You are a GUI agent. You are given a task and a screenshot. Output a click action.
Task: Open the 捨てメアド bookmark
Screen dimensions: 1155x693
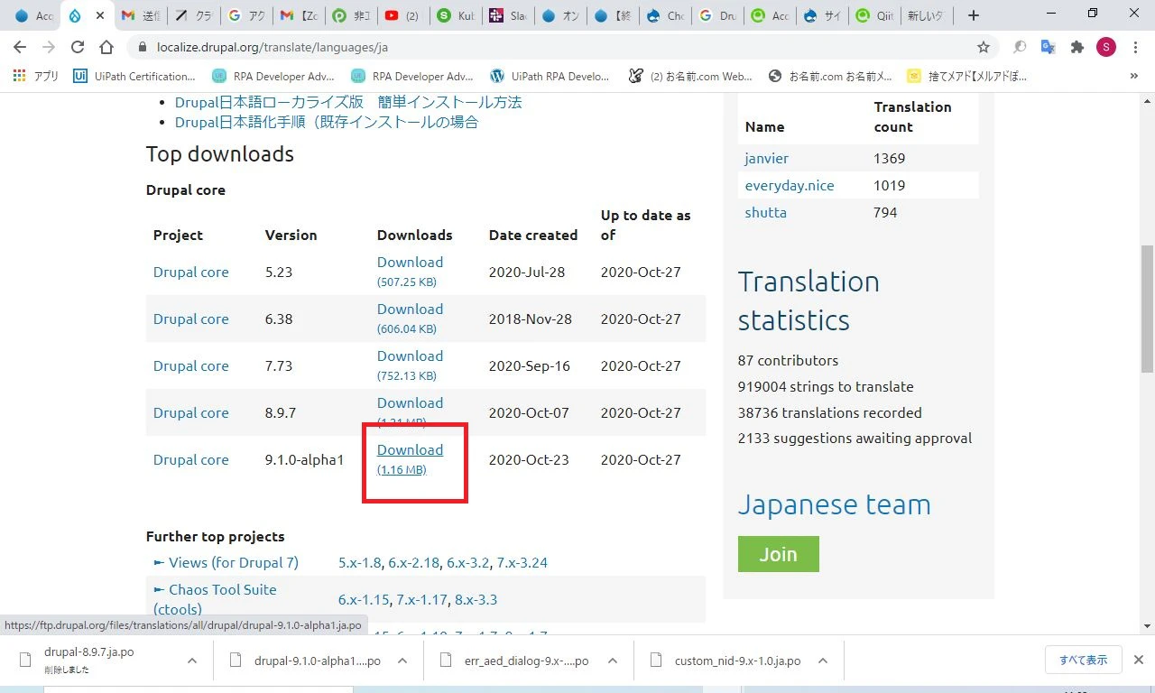tap(967, 77)
